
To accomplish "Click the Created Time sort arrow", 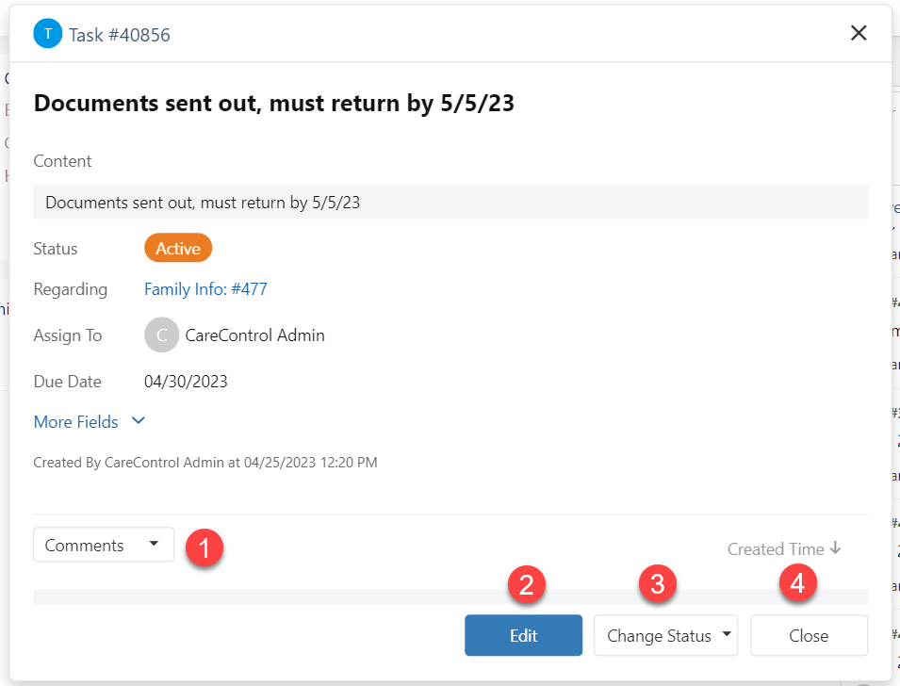I will click(x=836, y=548).
